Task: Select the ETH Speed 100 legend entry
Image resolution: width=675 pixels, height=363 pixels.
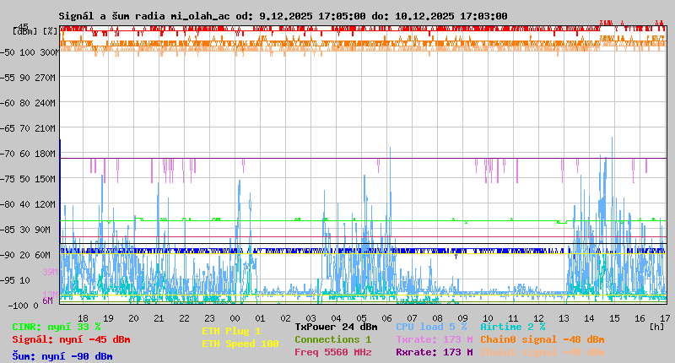Action: click(240, 344)
